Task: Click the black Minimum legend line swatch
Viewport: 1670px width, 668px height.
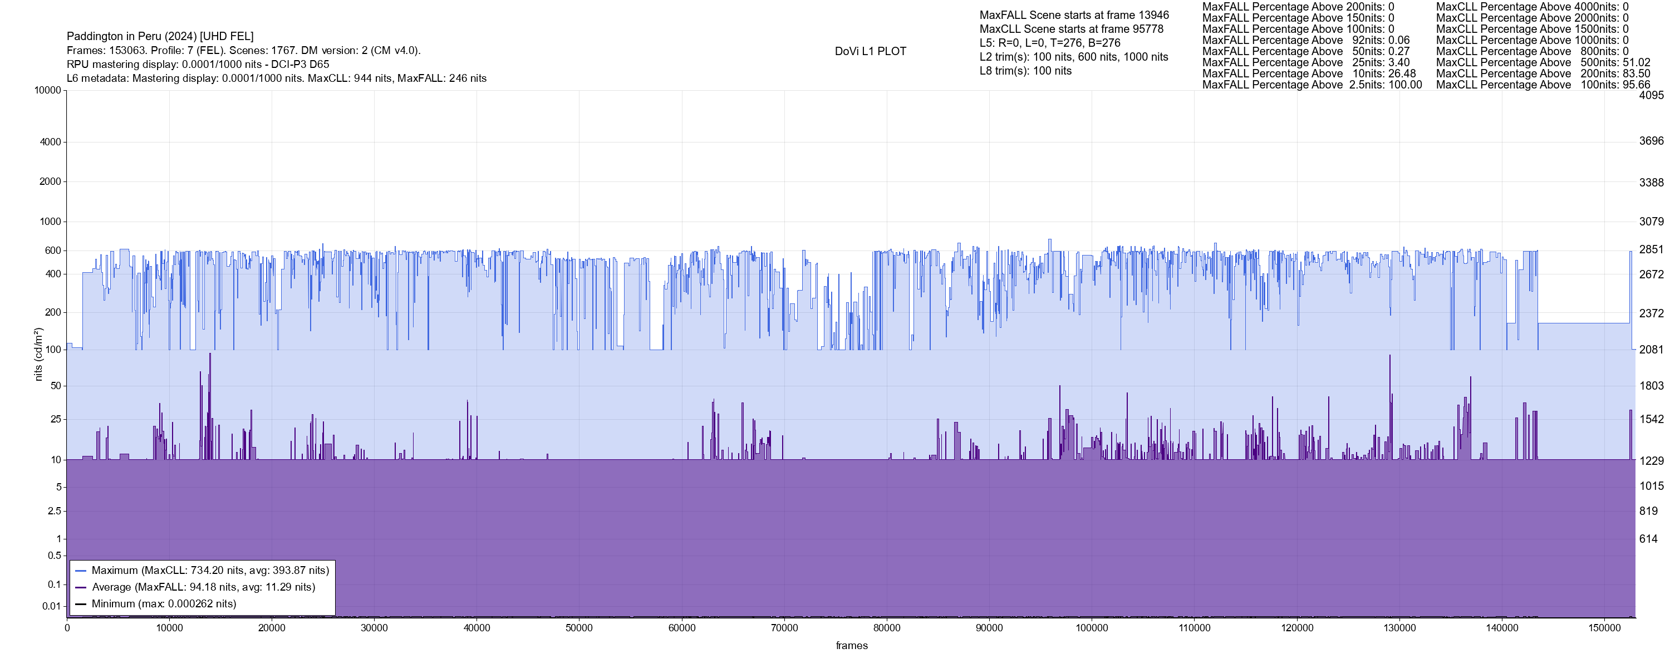Action: 81,605
